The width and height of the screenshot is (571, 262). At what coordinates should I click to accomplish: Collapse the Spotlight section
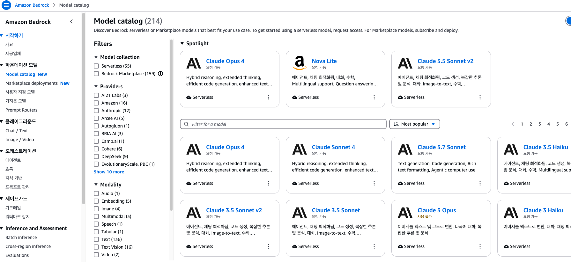tap(182, 43)
